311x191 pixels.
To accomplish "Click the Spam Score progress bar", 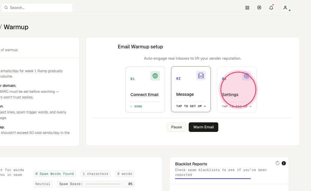I will click(103, 184).
